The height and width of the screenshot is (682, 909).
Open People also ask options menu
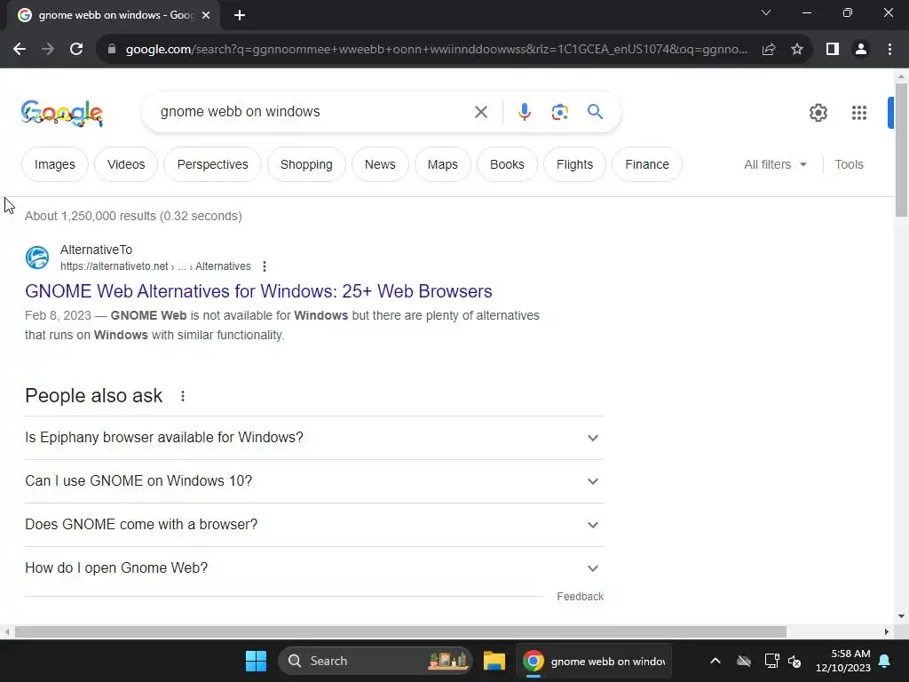tap(183, 396)
